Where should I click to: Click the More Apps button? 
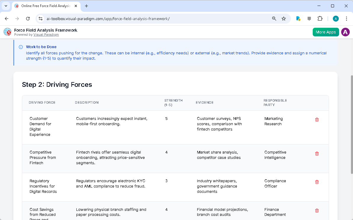click(x=326, y=32)
